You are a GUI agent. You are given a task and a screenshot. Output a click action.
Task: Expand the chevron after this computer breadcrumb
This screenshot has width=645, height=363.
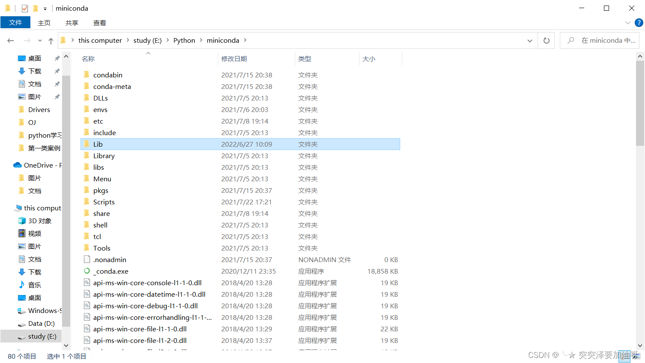point(128,40)
